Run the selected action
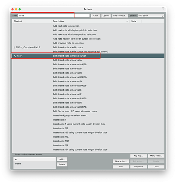The height and width of the screenshot is (183, 176). point(121,166)
